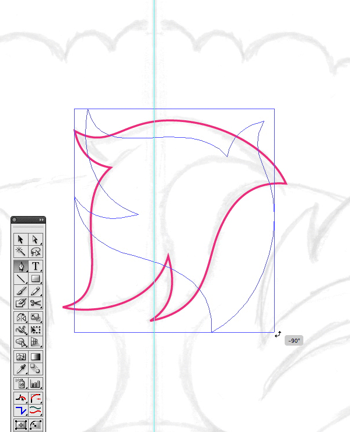Choose the Warp tool
Screen dimensions: 350x432
coord(21,329)
